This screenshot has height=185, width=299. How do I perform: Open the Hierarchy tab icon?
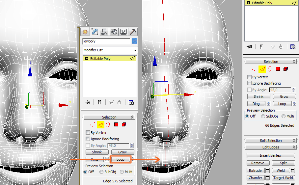104,32
